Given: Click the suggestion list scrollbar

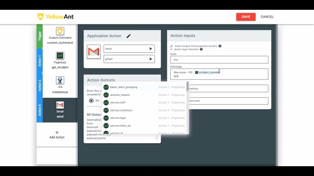Looking at the screenshot, I should pos(187,86).
